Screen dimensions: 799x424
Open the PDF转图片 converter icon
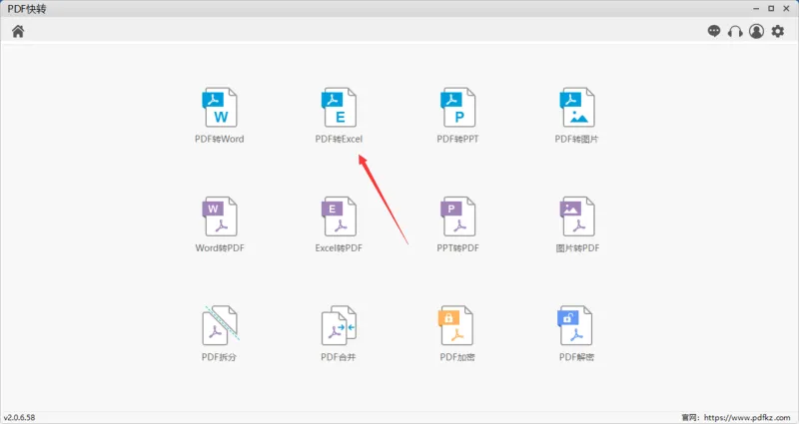(x=577, y=108)
